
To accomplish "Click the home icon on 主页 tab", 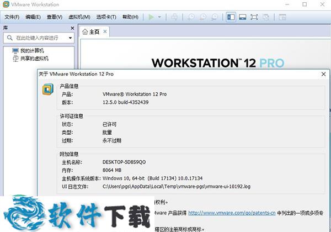I will pos(85,32).
